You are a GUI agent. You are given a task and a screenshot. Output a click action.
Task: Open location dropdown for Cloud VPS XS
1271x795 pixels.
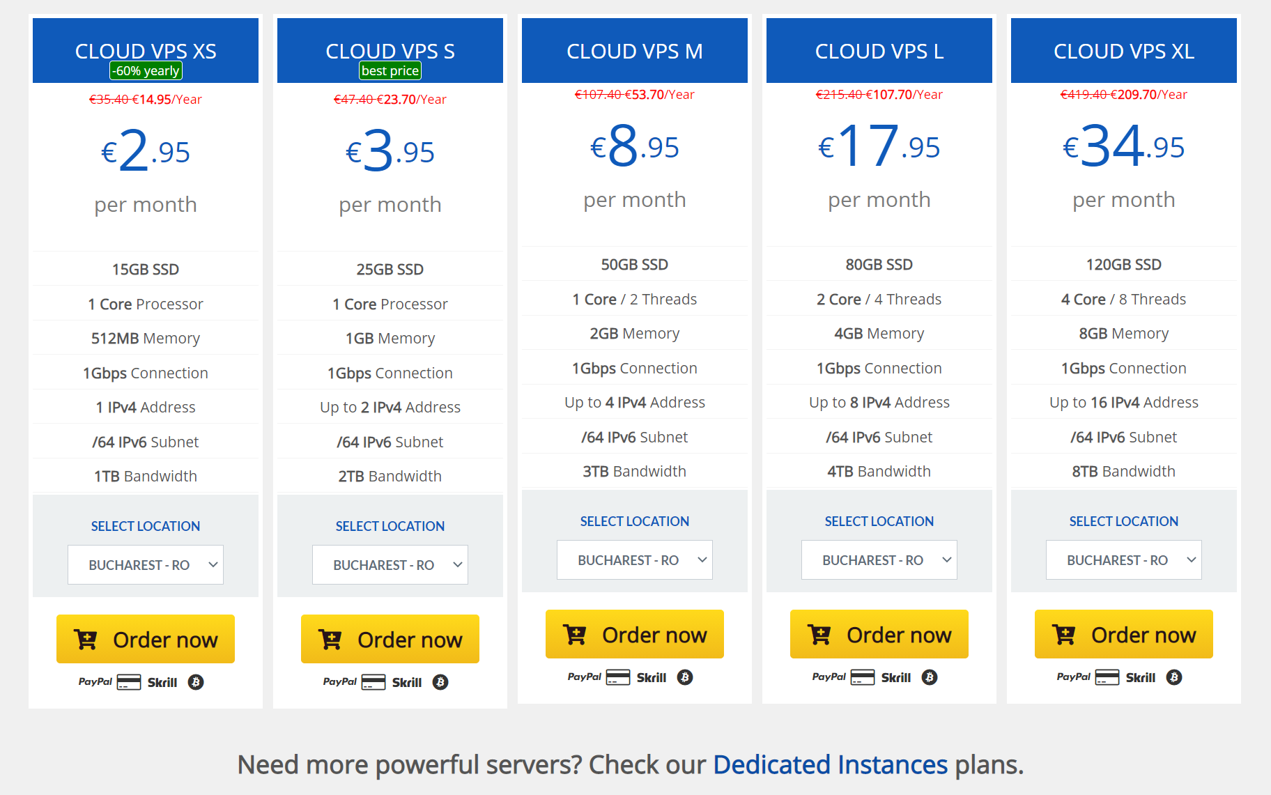point(146,565)
